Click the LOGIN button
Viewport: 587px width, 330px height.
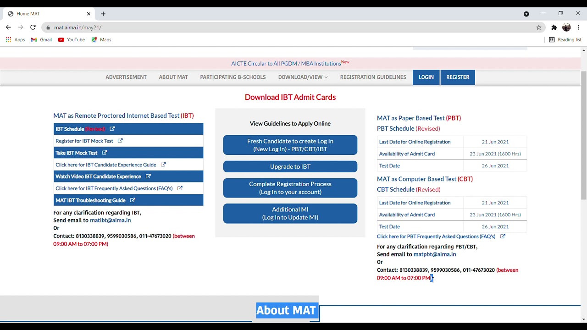pos(426,77)
